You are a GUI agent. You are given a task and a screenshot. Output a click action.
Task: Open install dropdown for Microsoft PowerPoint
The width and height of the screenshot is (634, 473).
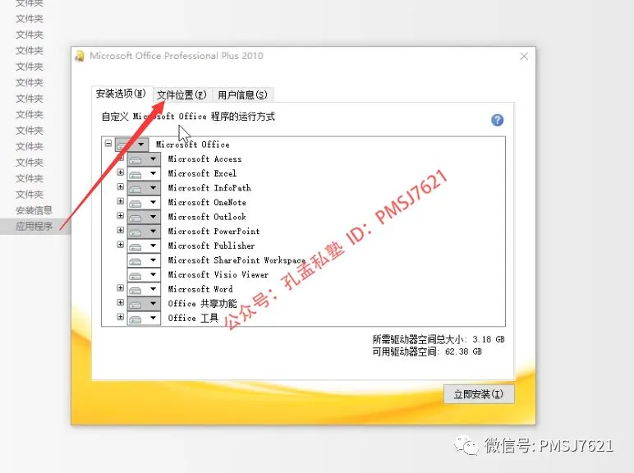click(144, 232)
